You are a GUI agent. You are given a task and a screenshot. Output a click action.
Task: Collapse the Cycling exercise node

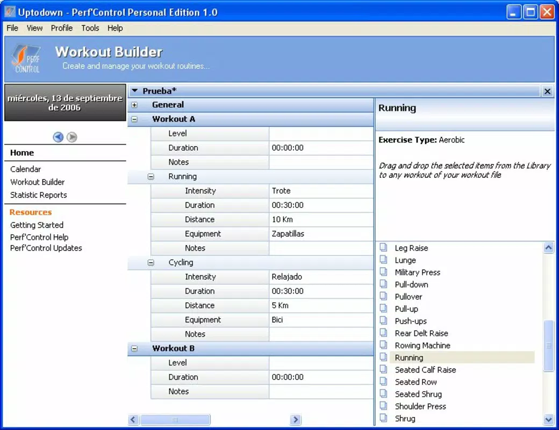(151, 262)
